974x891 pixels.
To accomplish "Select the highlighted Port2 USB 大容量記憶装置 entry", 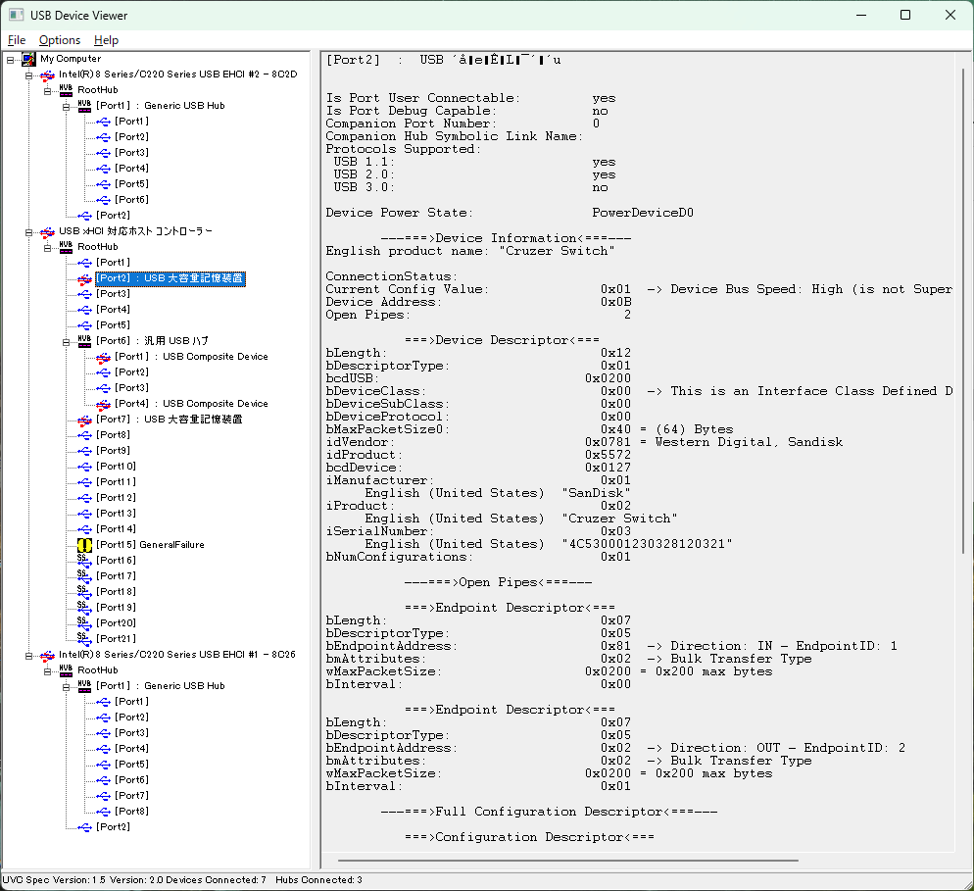I will tap(170, 278).
